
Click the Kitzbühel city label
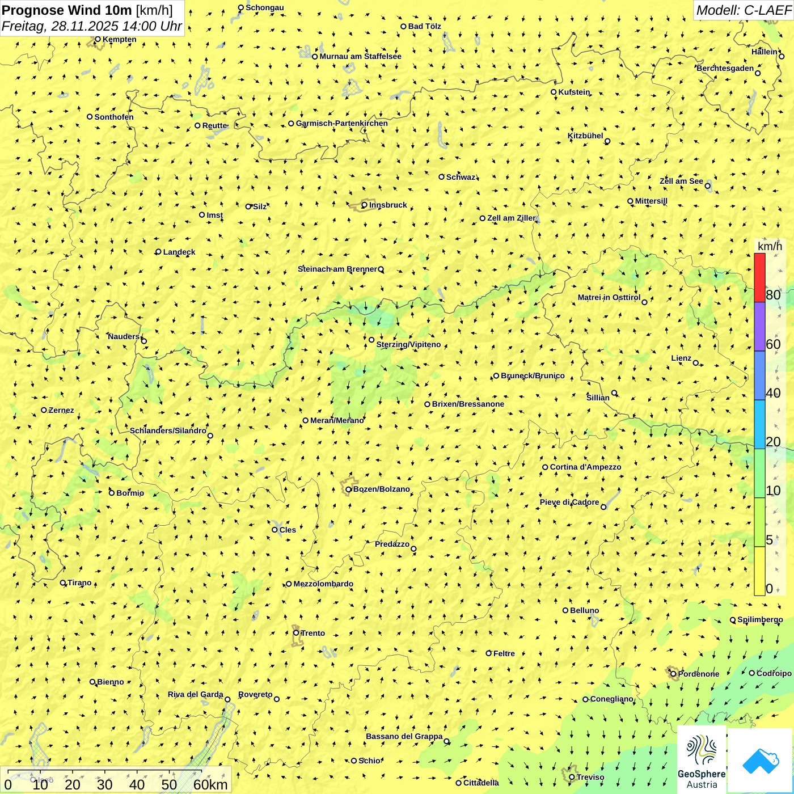coord(585,136)
